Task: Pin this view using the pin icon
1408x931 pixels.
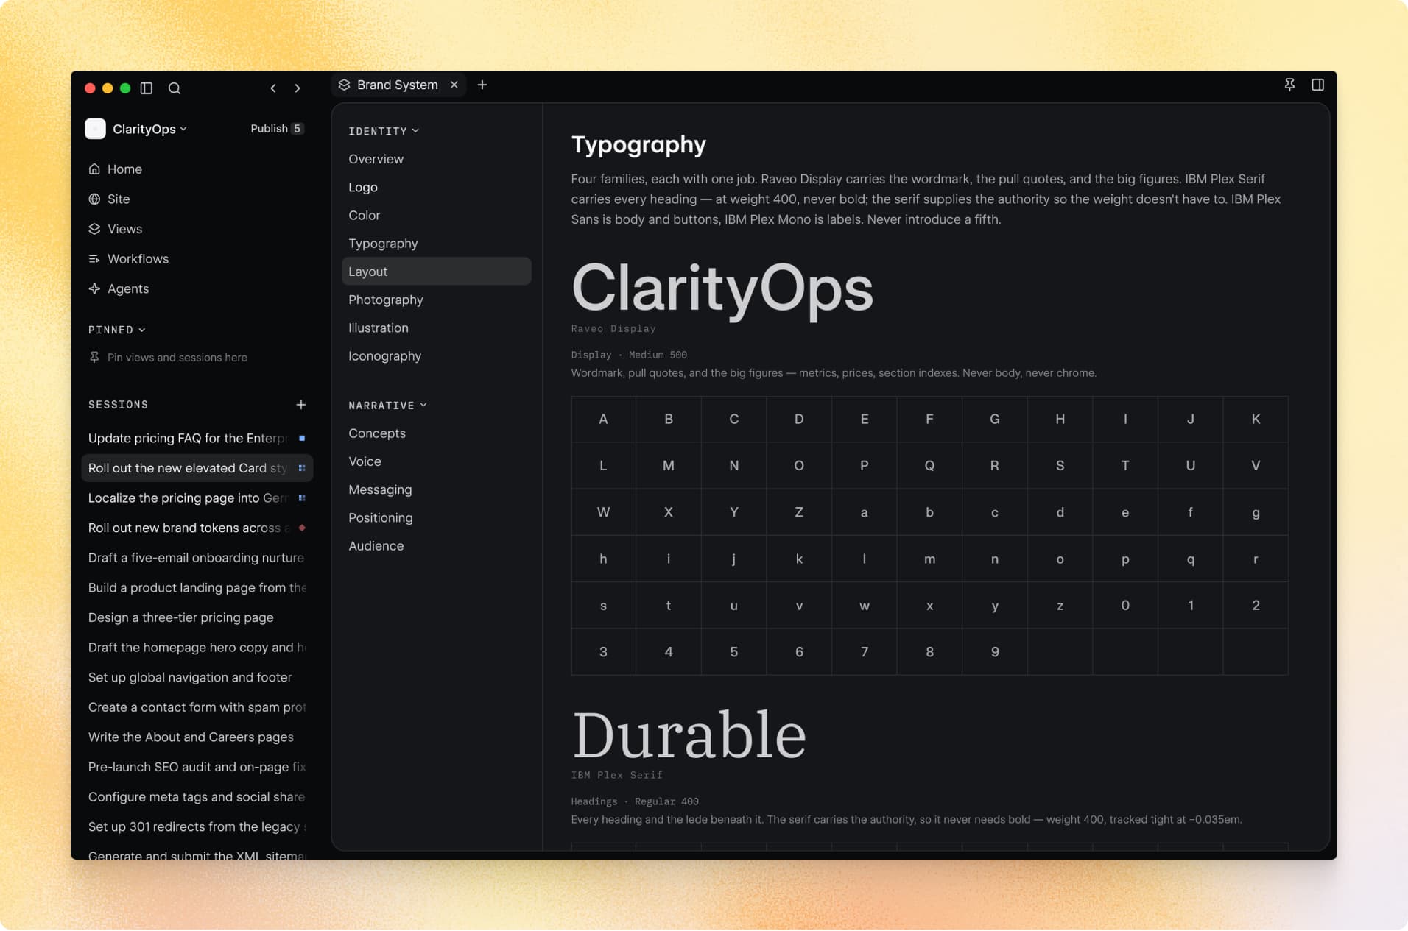Action: coord(1289,85)
